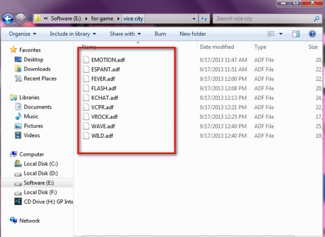
Task: Select Computer in navigation pane
Action: (32, 154)
